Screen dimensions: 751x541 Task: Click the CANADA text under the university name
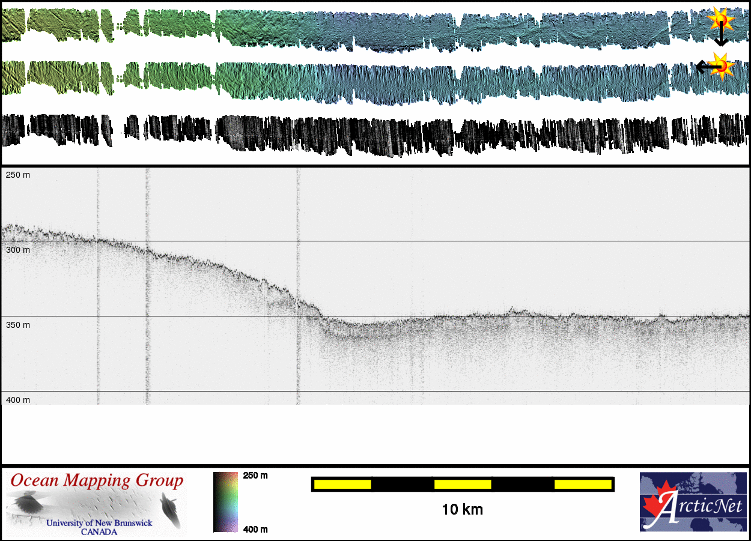tap(99, 532)
